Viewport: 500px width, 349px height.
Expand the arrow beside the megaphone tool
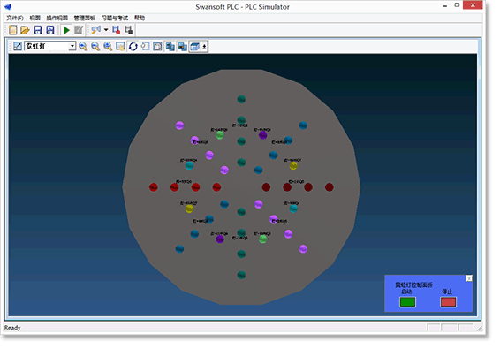click(106, 30)
